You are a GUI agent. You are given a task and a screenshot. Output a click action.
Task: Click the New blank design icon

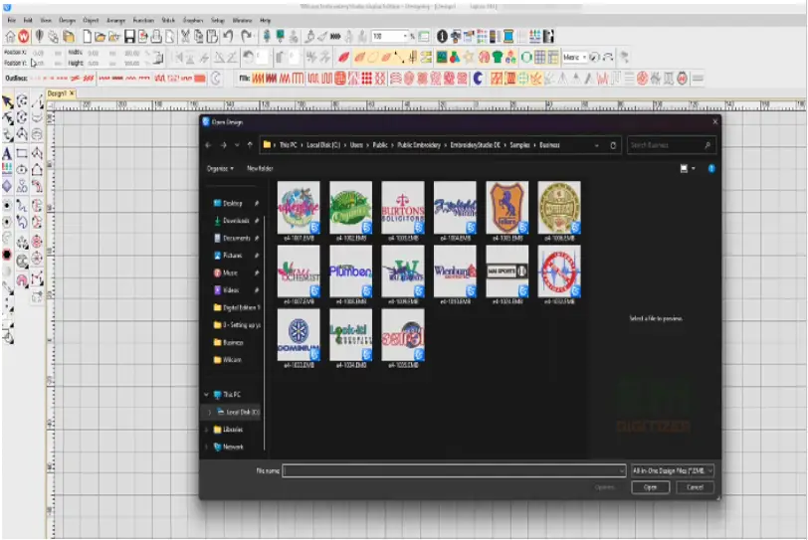87,37
